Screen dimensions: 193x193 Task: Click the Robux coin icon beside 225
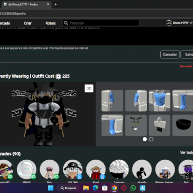tap(58, 76)
